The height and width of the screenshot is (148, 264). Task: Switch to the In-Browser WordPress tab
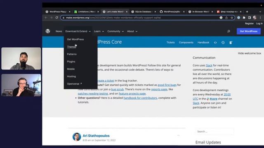(x=201, y=12)
